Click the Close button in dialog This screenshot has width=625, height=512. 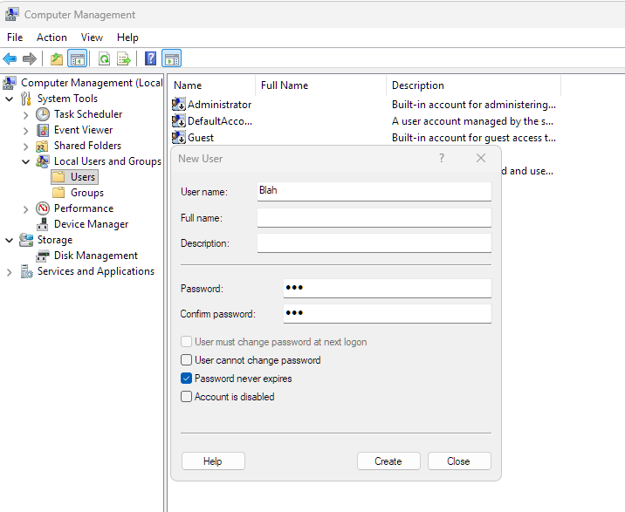tap(459, 461)
